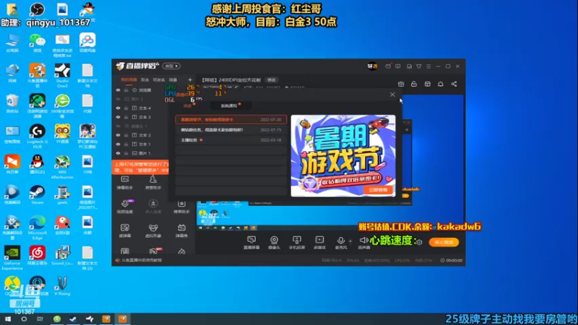This screenshot has width=578, height=325.
Task: Add a mobile screen cast source
Action: click(297, 243)
